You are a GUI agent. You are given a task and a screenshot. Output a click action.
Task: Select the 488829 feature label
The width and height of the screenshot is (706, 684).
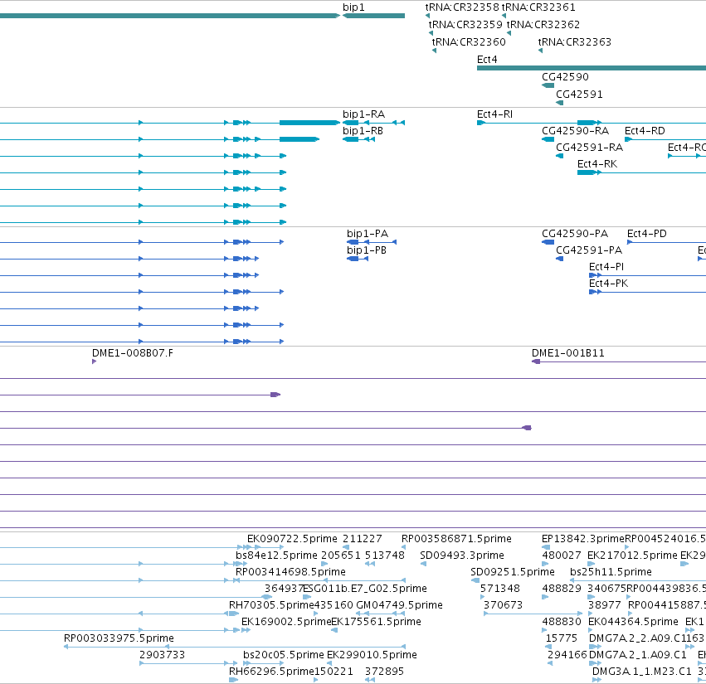coord(562,589)
